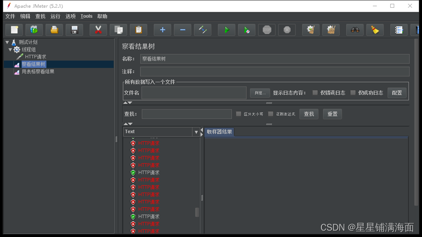Stop the running test icon

click(x=267, y=30)
